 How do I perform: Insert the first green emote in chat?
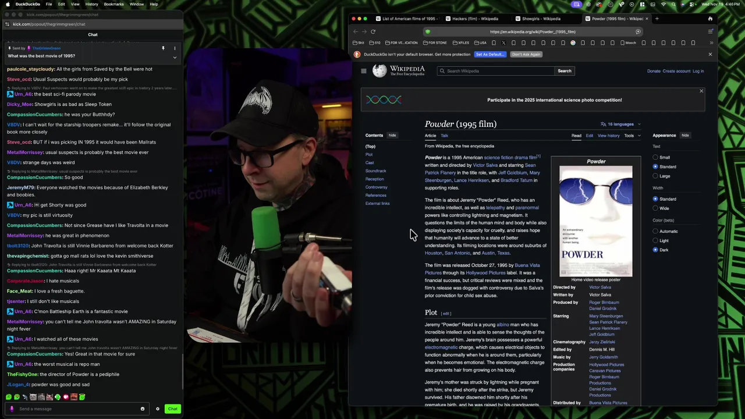(x=9, y=397)
